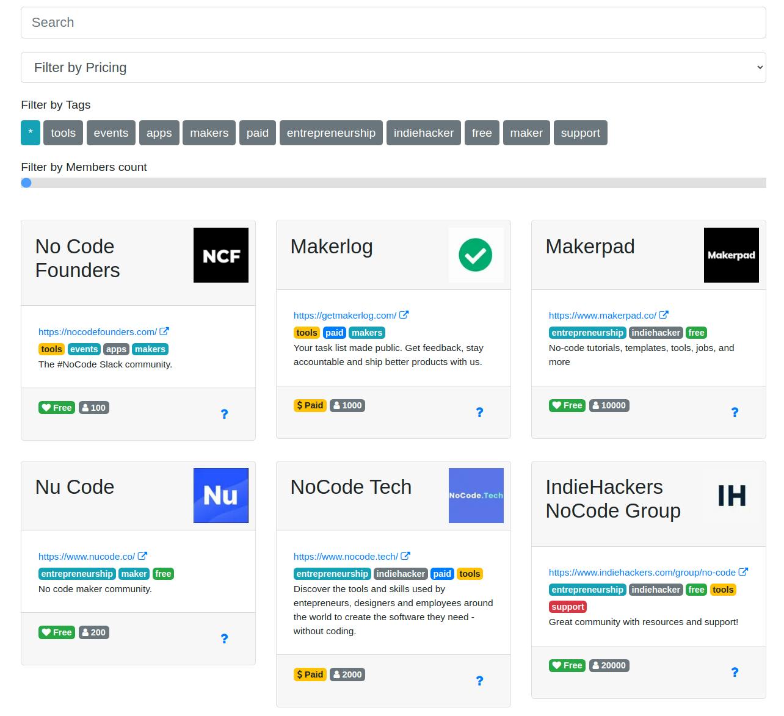The width and height of the screenshot is (784, 716).
Task: Click the NoCode Tech logo image
Action: tap(476, 496)
